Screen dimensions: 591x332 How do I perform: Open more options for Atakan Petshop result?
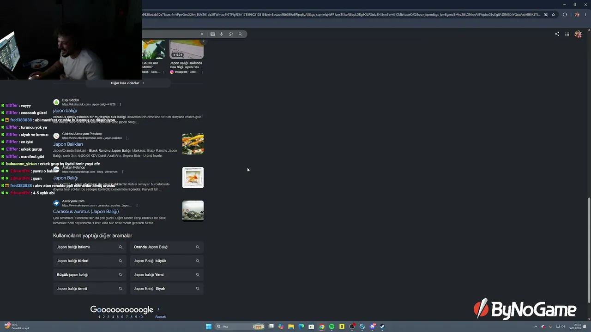click(x=122, y=172)
